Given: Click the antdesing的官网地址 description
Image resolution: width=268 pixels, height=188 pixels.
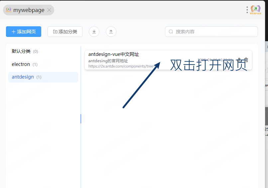Looking at the screenshot, I should click(x=108, y=61).
